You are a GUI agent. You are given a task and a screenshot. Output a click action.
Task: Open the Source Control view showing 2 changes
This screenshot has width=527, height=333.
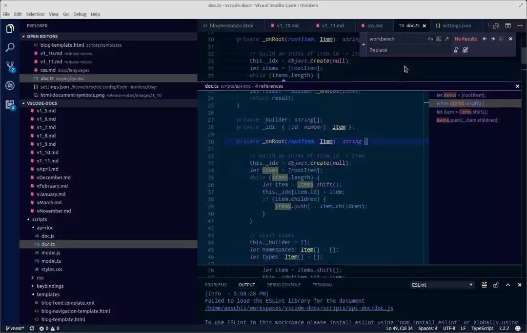pos(10,66)
